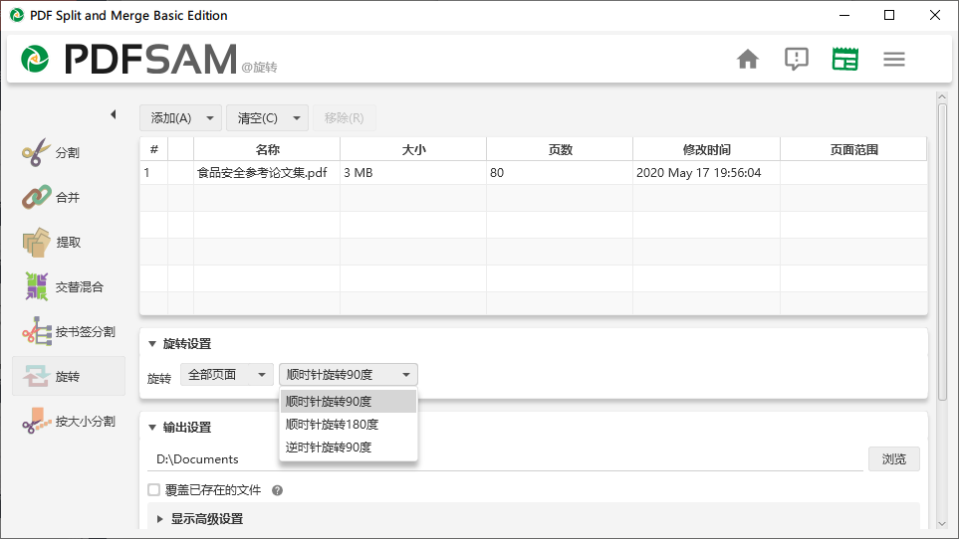Choose 逆时针旋转90度 from the list
Image resolution: width=959 pixels, height=539 pixels.
[349, 448]
